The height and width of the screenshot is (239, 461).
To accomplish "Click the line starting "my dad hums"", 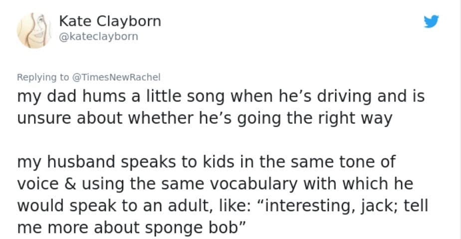I will tap(221, 96).
